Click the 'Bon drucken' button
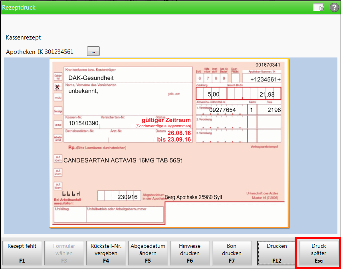The image size is (341, 269). coord(232,253)
